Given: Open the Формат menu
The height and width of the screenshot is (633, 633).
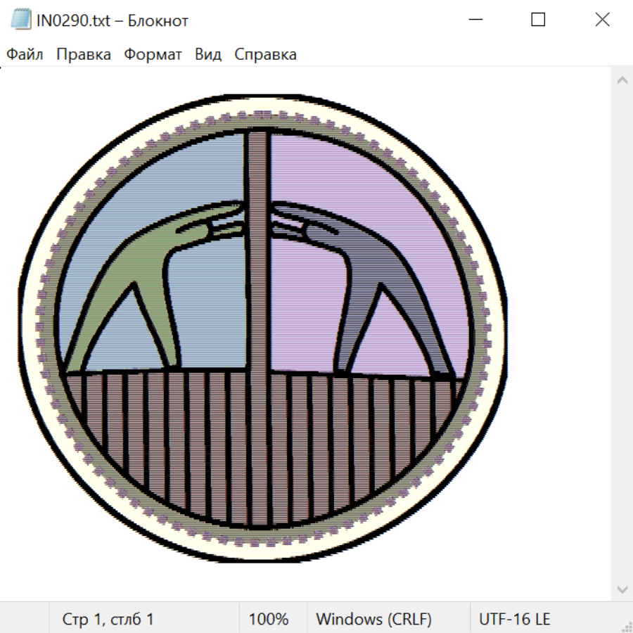Looking at the screenshot, I should tap(153, 55).
